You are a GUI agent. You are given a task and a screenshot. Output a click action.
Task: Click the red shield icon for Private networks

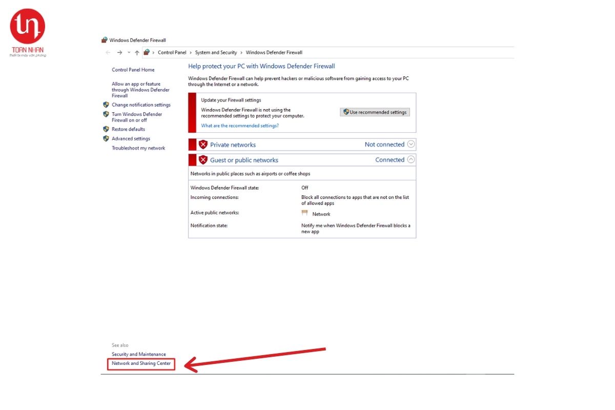[x=203, y=145]
